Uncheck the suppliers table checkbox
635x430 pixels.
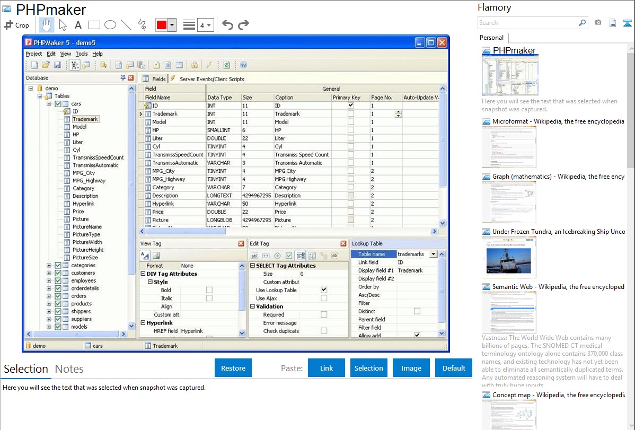pyautogui.click(x=58, y=319)
